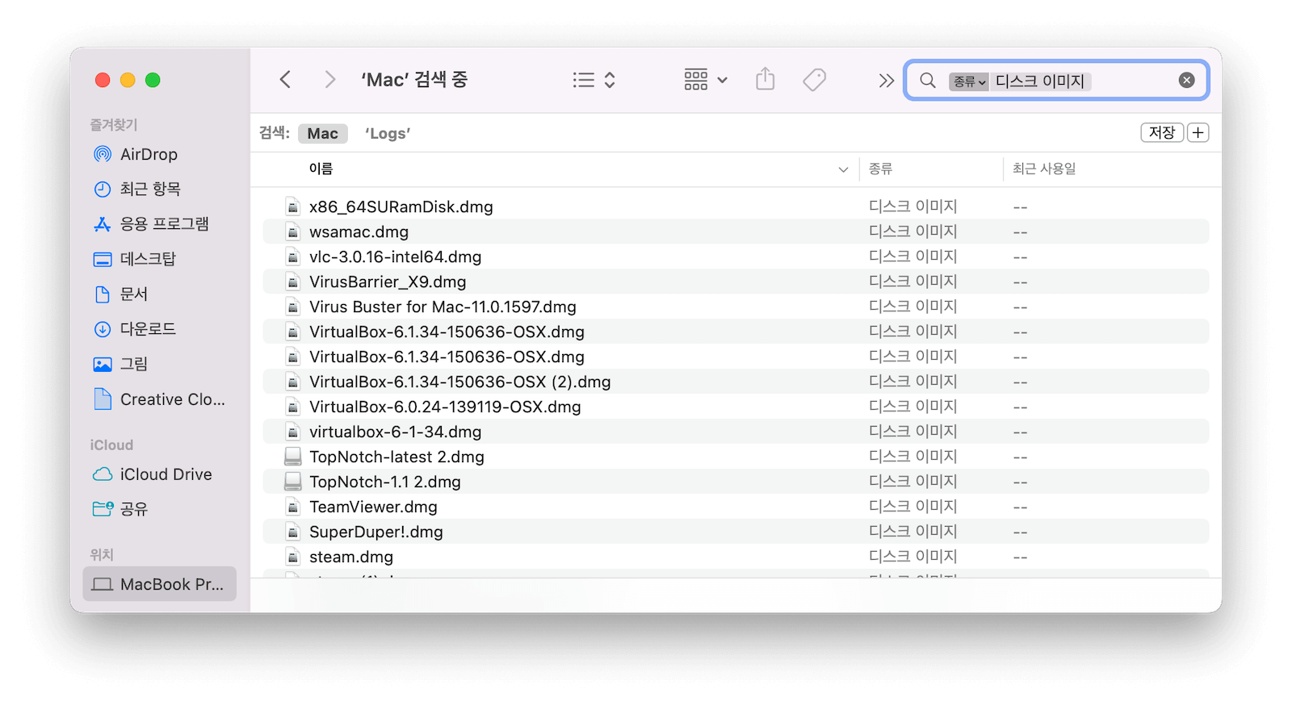Viewport: 1292px width, 705px height.
Task: Click the iCloud Drive cloud icon
Action: (x=103, y=474)
